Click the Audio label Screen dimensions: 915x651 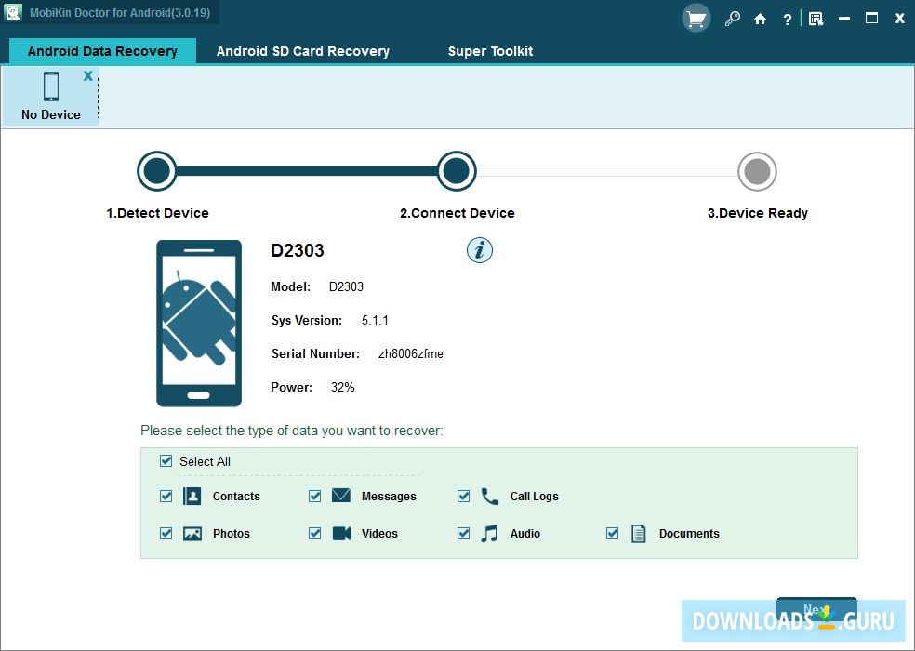pyautogui.click(x=525, y=533)
